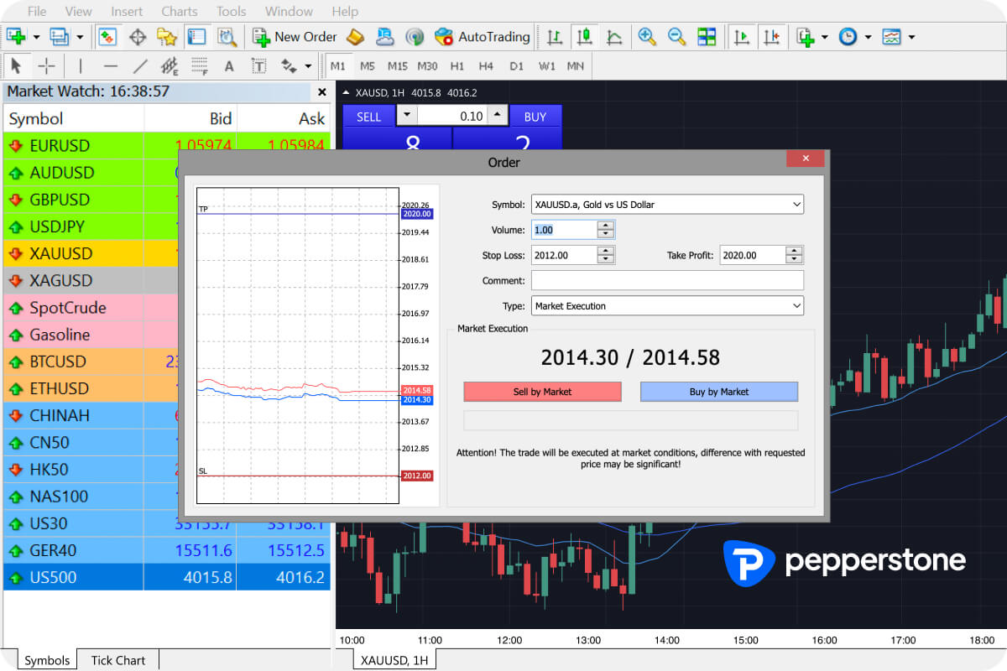The height and width of the screenshot is (671, 1007).
Task: Toggle the Data Window crosshair-circle icon
Action: pos(138,37)
